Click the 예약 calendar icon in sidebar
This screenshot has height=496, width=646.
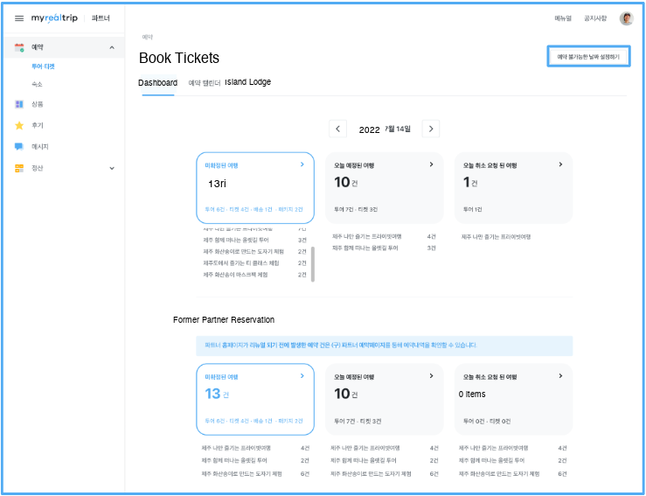click(19, 47)
